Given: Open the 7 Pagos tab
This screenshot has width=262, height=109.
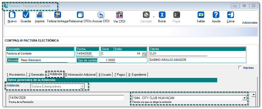Looking at the screenshot, I should (120, 75).
